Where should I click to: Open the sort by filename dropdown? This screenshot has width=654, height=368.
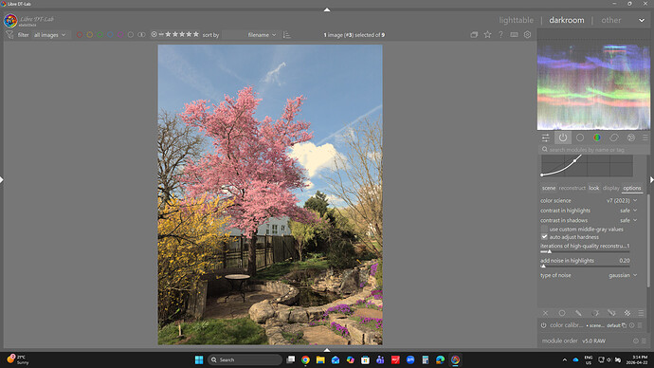(250, 35)
